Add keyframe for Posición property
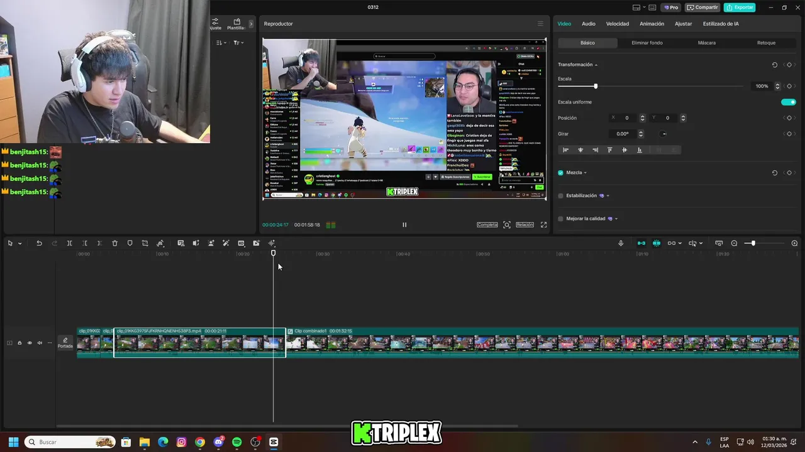Image resolution: width=805 pixels, height=452 pixels. click(x=789, y=118)
